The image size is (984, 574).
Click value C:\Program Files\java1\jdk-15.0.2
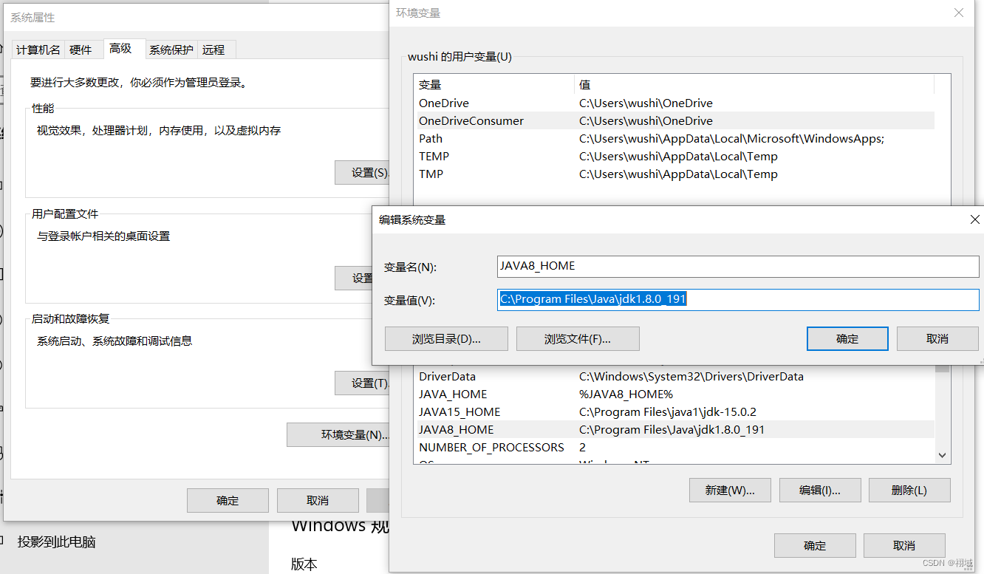point(668,412)
